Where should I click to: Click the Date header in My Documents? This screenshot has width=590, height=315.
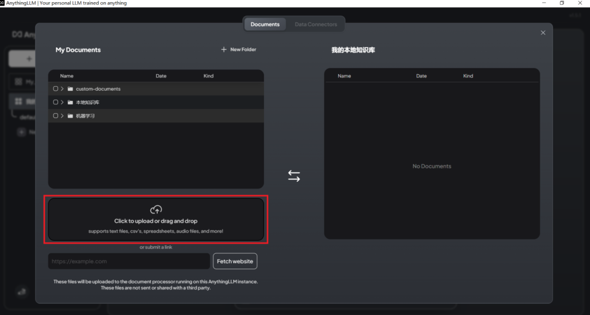click(x=161, y=76)
